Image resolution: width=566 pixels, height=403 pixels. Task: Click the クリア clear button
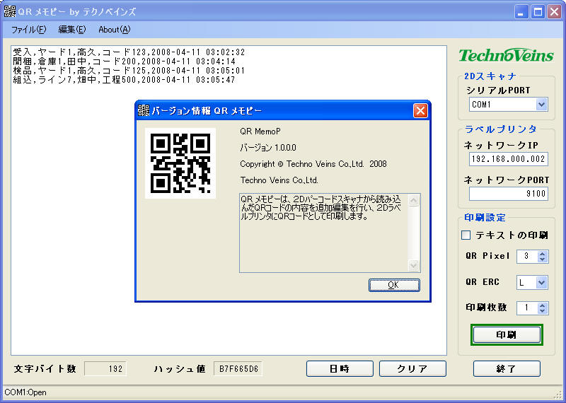click(412, 369)
